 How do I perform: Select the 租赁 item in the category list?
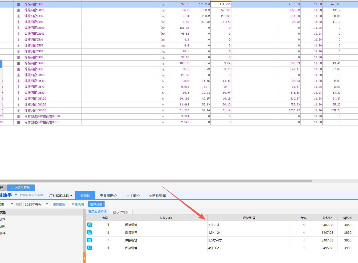[x=3, y=234]
